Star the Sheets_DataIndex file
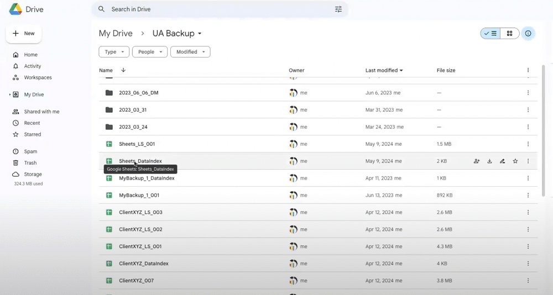The width and height of the screenshot is (553, 295). click(515, 161)
